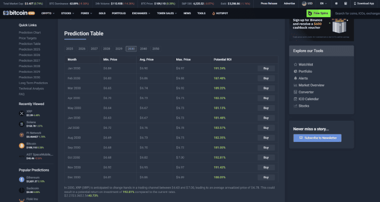Click Subscribe to Newsletter button
380x202 pixels.
click(x=317, y=138)
